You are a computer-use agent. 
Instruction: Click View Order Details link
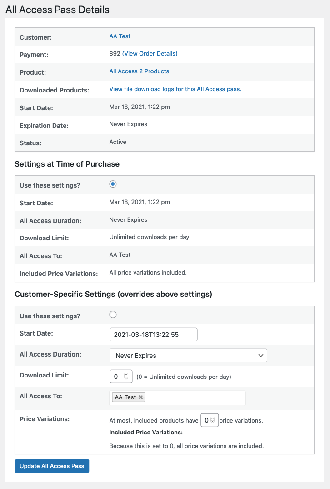tap(150, 54)
